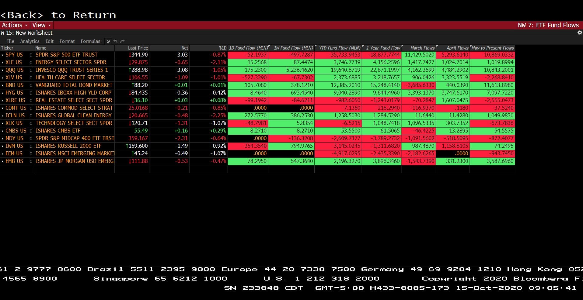Open the File menu
Viewport: 583px width, 300px height.
[x=10, y=41]
